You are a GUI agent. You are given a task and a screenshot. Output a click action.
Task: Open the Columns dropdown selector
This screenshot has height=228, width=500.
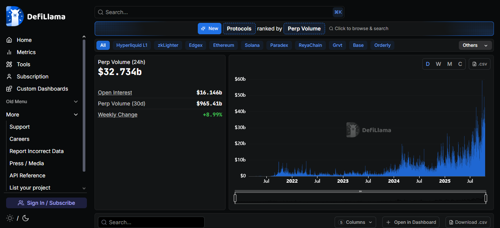pyautogui.click(x=355, y=222)
